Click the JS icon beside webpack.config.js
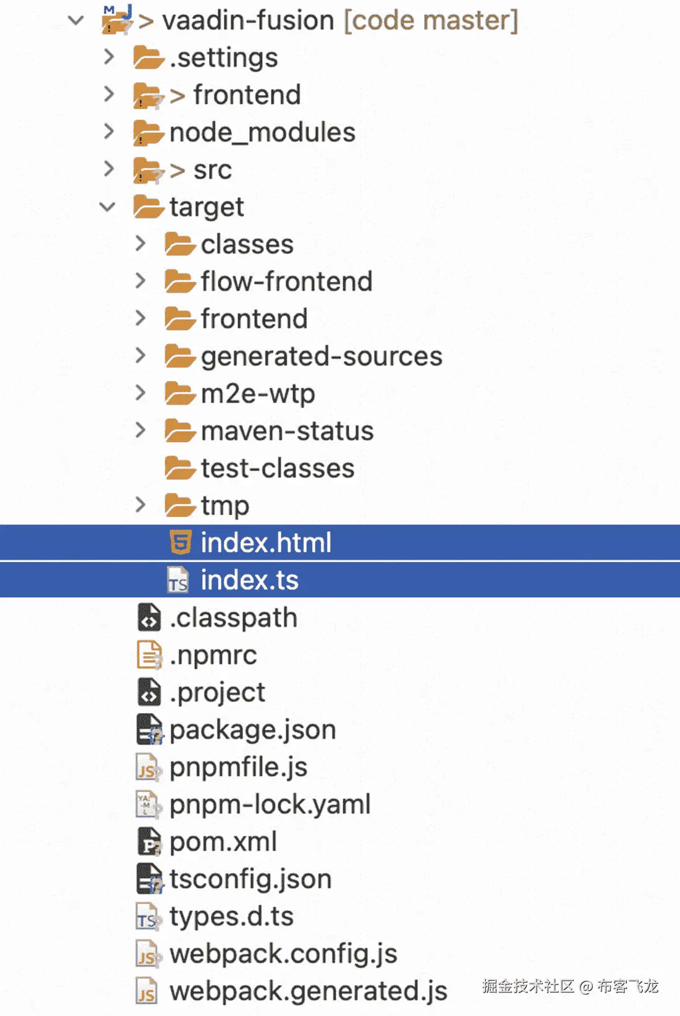Screen dimensions: 680x1016 pos(147,954)
